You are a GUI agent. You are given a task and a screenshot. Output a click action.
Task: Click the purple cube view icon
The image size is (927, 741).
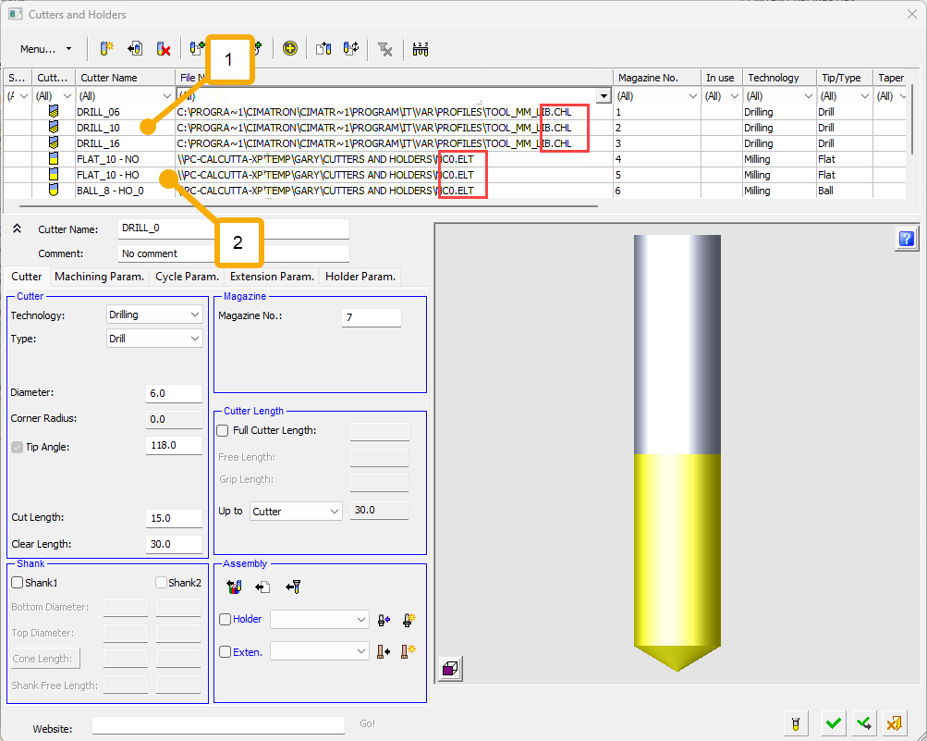click(450, 669)
